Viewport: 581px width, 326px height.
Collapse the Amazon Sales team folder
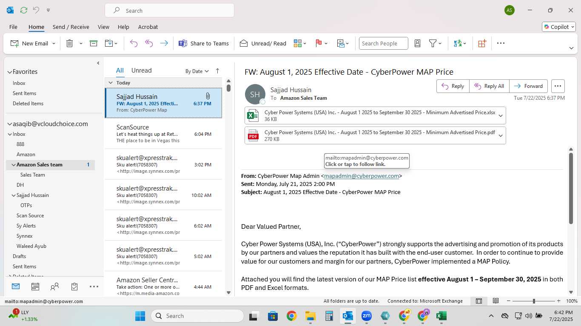coord(14,165)
